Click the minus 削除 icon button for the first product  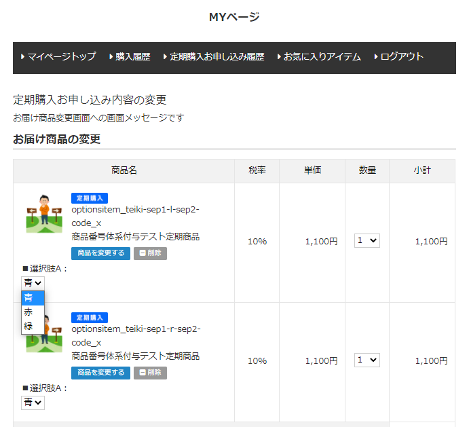[150, 253]
